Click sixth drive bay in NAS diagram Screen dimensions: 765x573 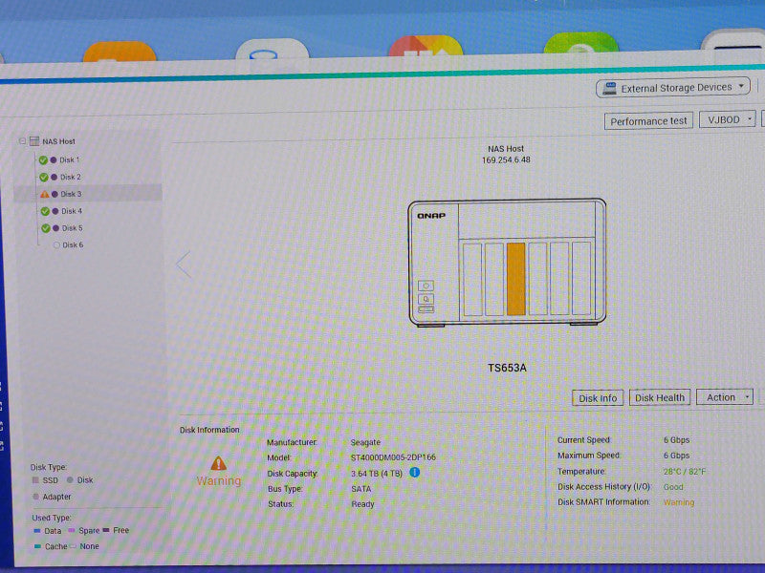(x=581, y=278)
